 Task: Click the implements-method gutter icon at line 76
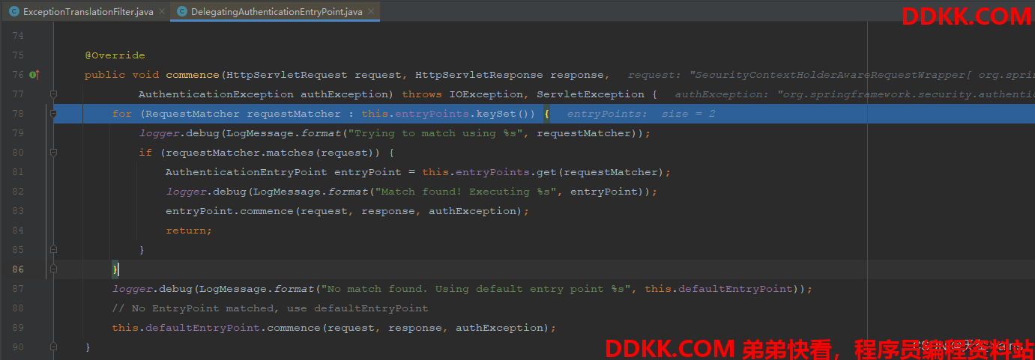tap(34, 75)
